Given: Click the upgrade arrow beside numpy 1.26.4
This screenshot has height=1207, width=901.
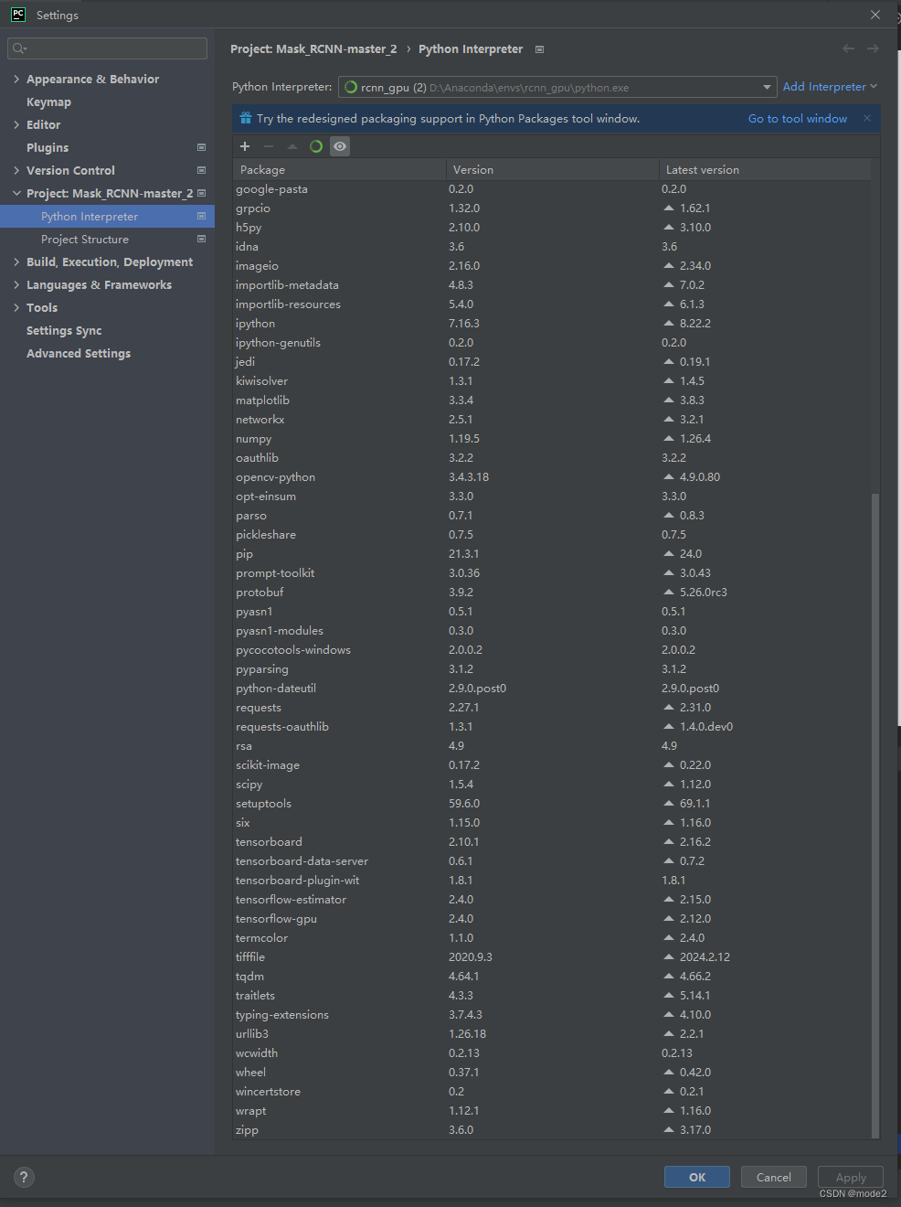Looking at the screenshot, I should pyautogui.click(x=669, y=439).
